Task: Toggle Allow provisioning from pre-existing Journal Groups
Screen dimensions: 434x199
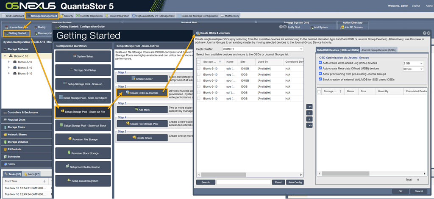Action: (320, 74)
